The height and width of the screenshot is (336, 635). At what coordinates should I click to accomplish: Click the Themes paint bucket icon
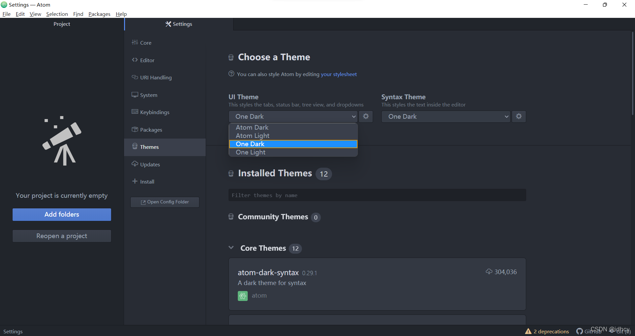coord(135,147)
